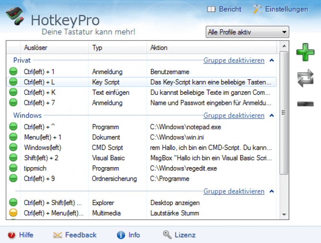
Task: Collapse the unnamed third group chevron
Action: (x=272, y=191)
